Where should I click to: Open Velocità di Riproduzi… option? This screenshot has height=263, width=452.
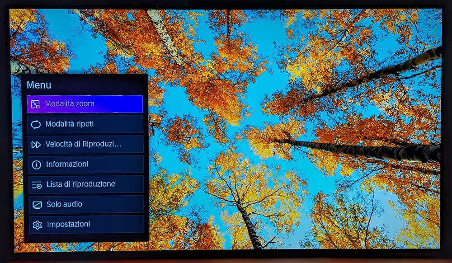tap(85, 144)
